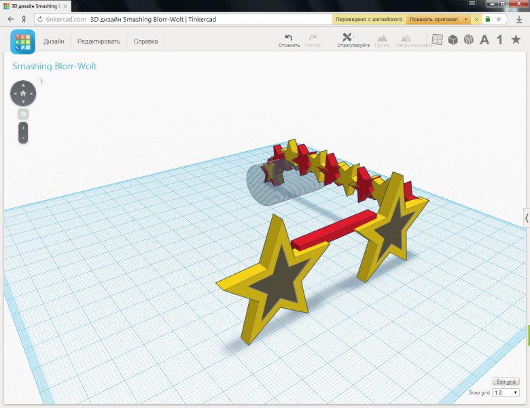Open browser downloads arrow icon
The image size is (530, 408).
tap(519, 19)
